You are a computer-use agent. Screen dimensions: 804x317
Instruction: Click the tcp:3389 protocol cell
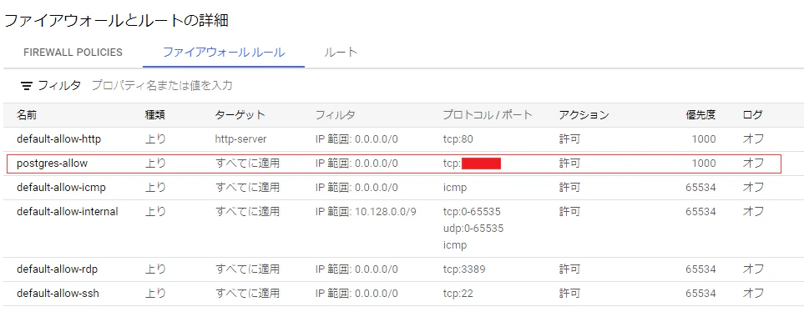[464, 269]
